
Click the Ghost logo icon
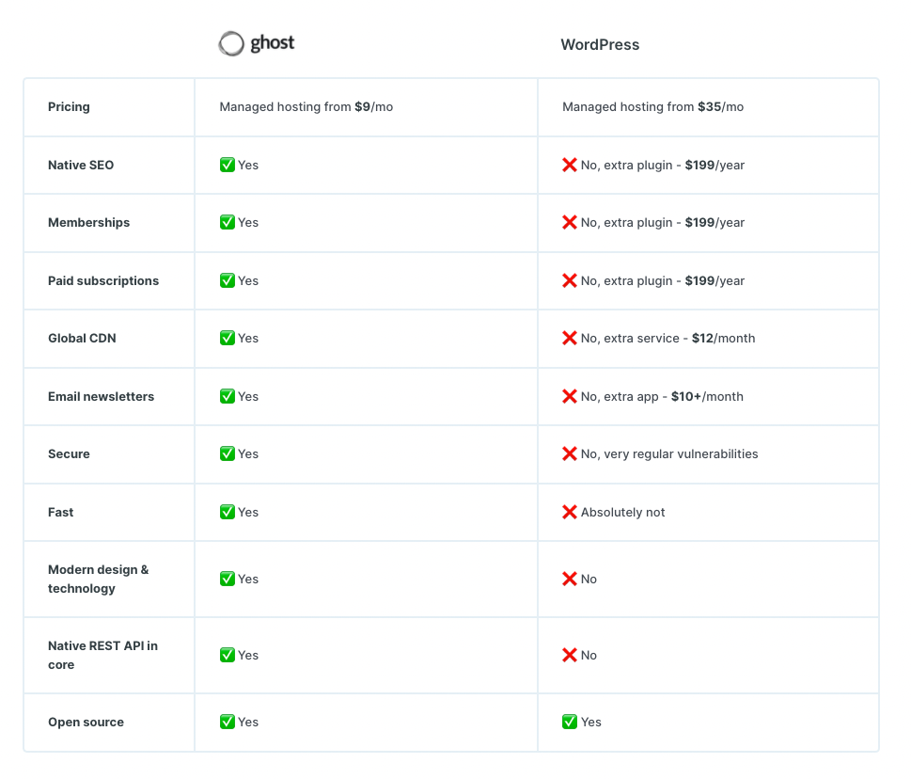click(x=230, y=42)
